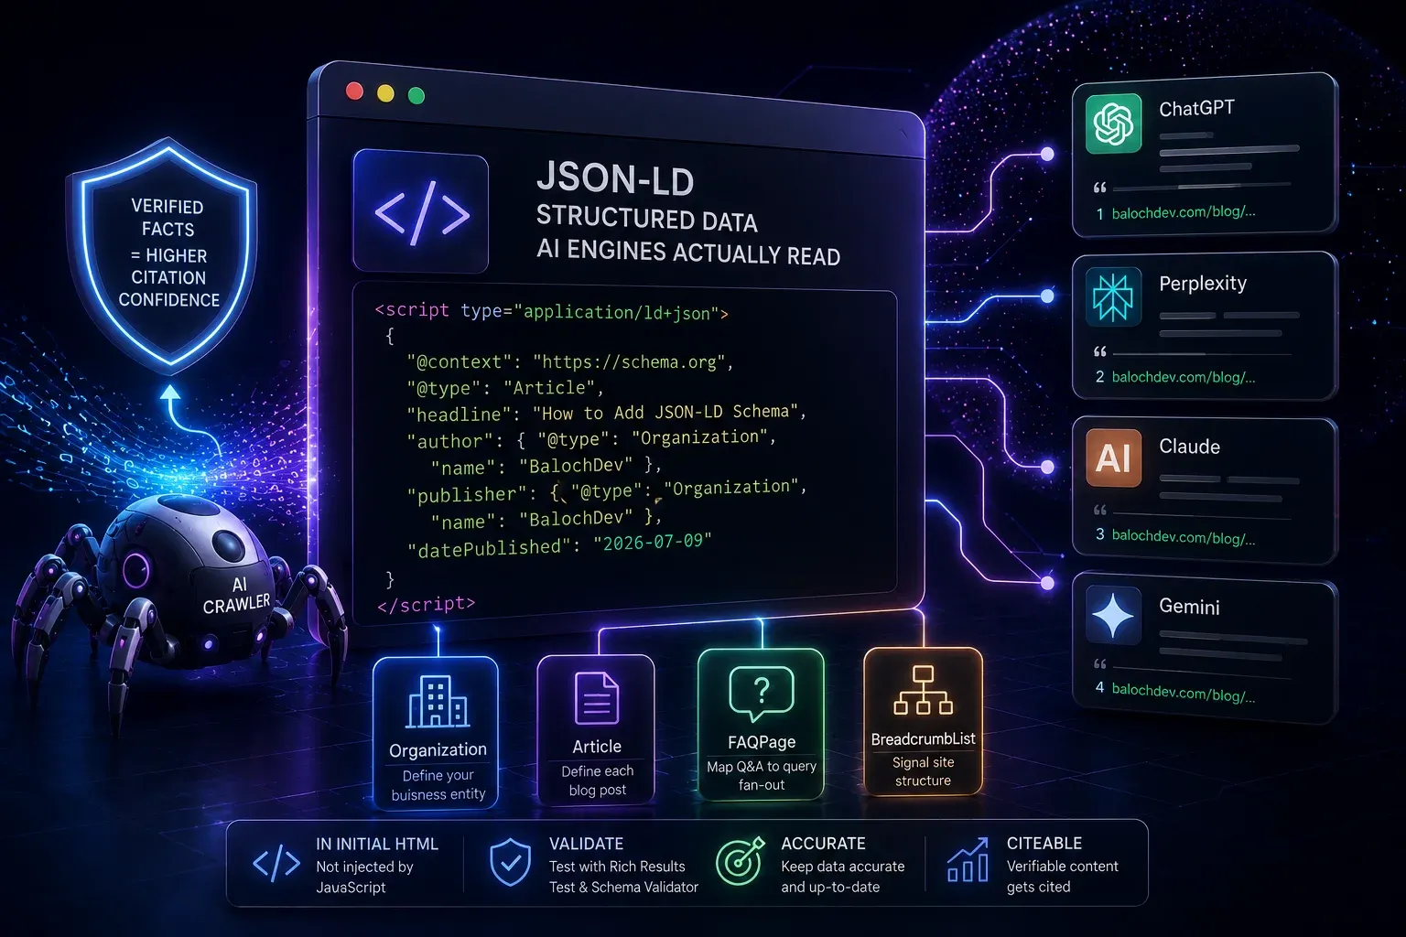Click "Define your buisness entity" text
The image size is (1406, 937).
(438, 785)
